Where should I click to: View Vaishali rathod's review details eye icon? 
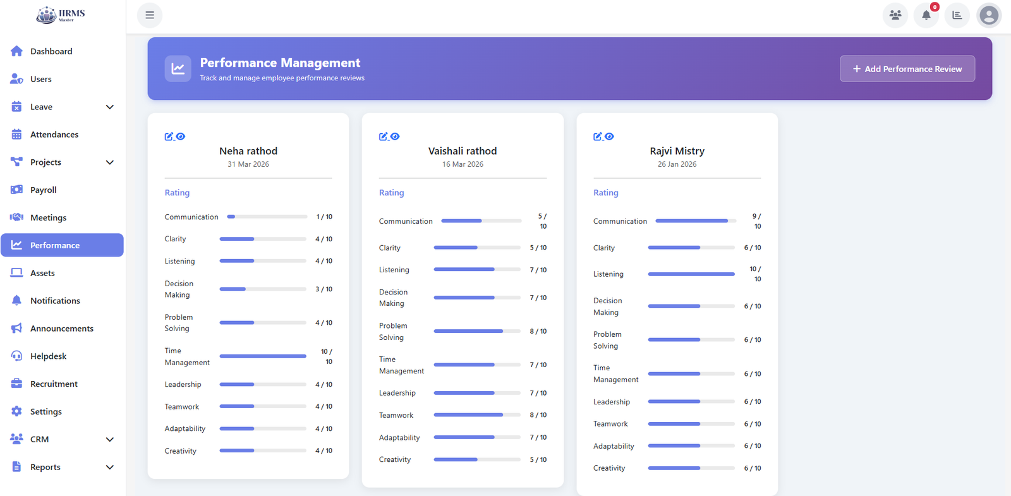395,136
